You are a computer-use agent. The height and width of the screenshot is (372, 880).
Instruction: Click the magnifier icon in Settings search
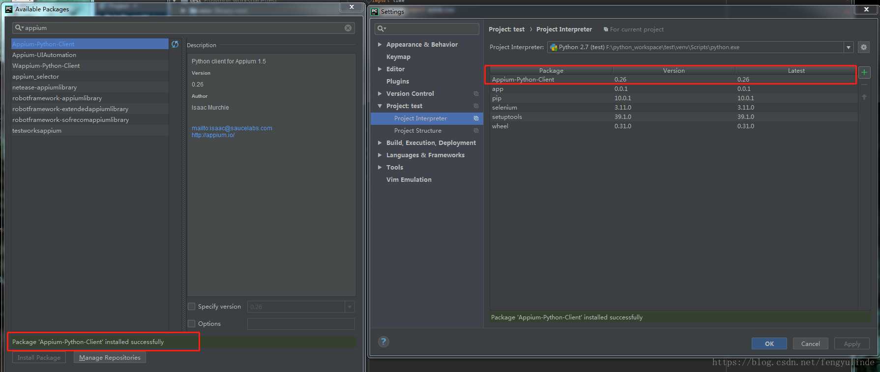[x=381, y=29]
